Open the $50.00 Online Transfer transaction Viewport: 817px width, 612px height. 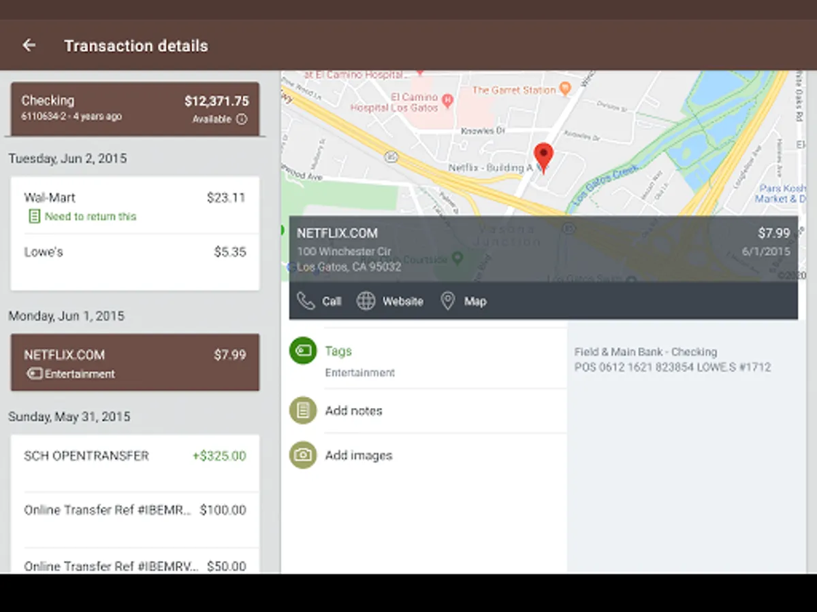tap(135, 562)
